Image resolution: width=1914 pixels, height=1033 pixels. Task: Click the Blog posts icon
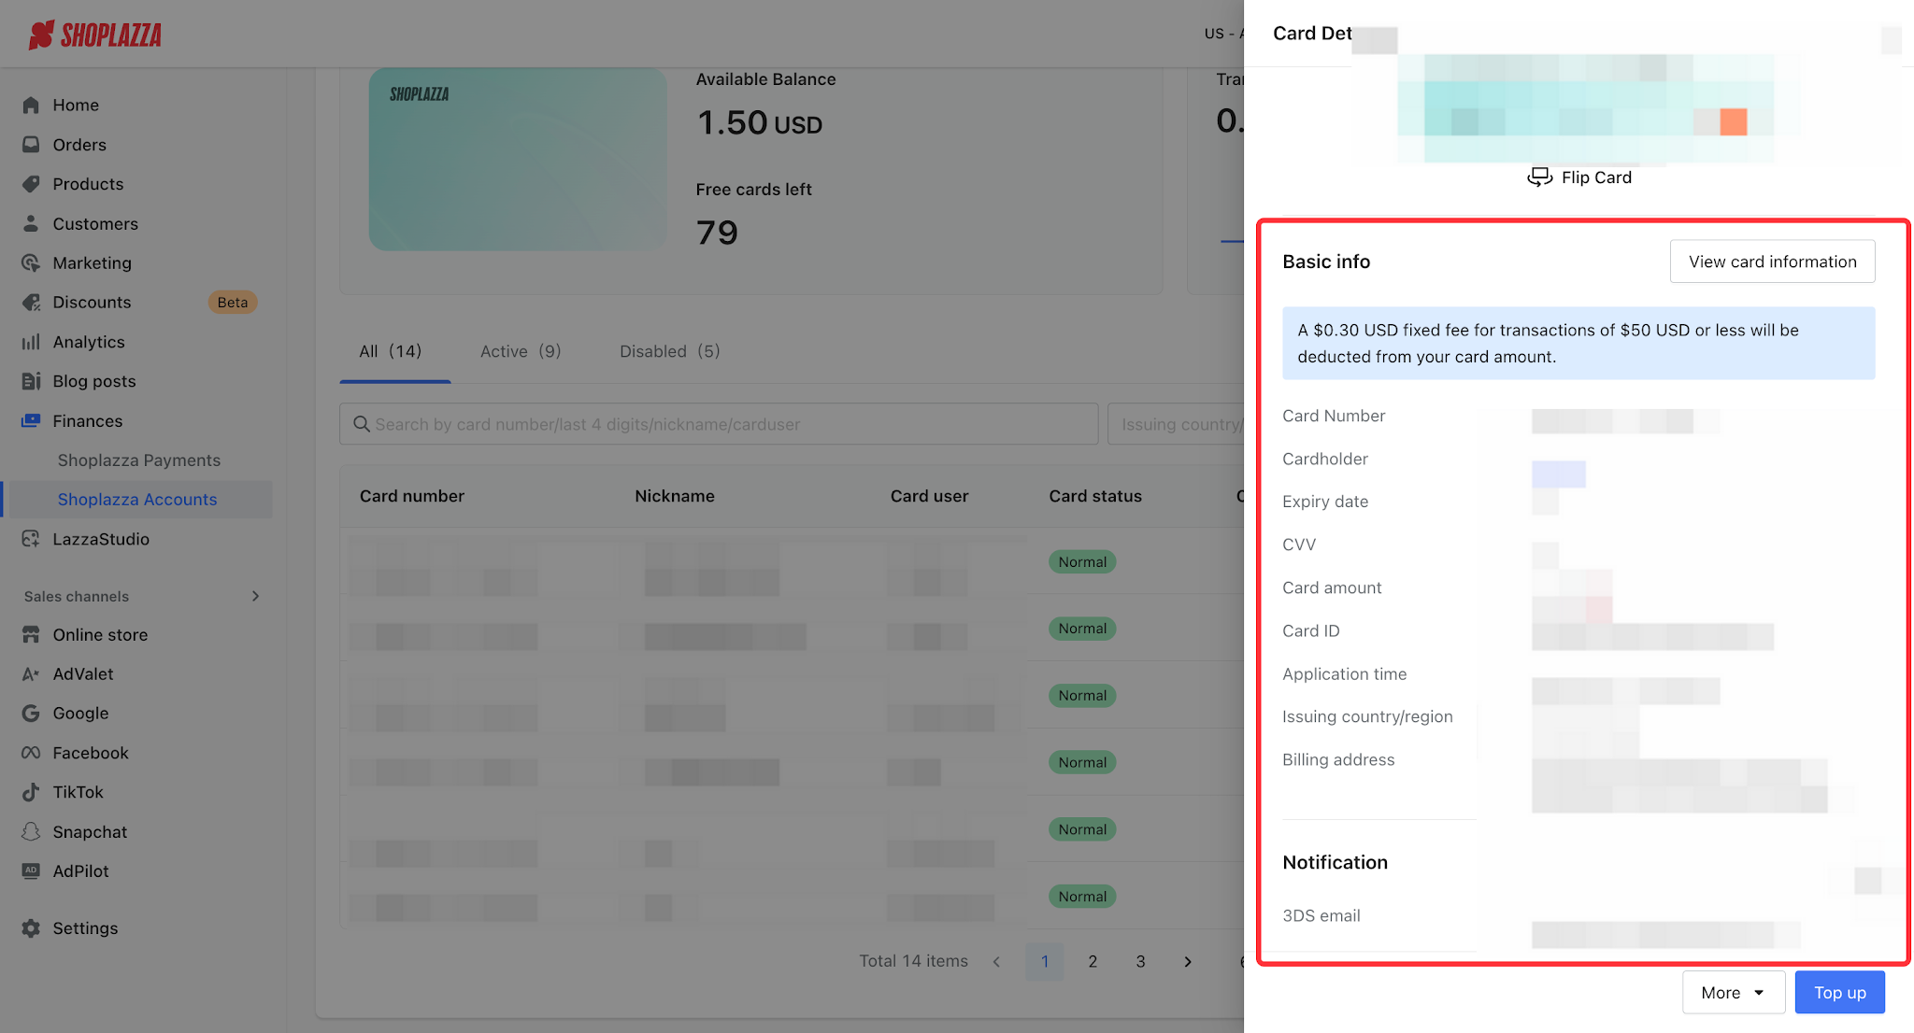[31, 381]
